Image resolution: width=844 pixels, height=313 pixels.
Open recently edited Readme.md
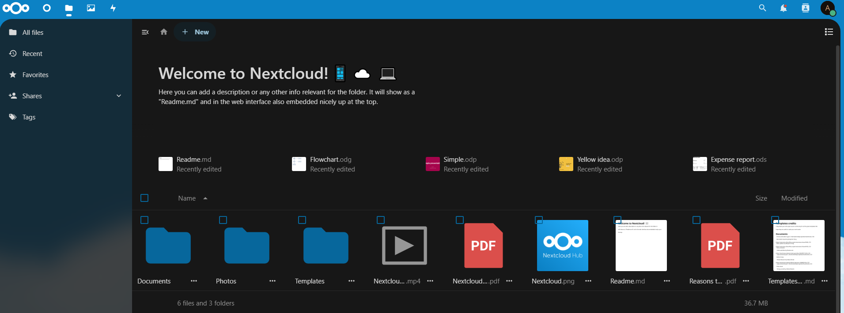coord(190,164)
